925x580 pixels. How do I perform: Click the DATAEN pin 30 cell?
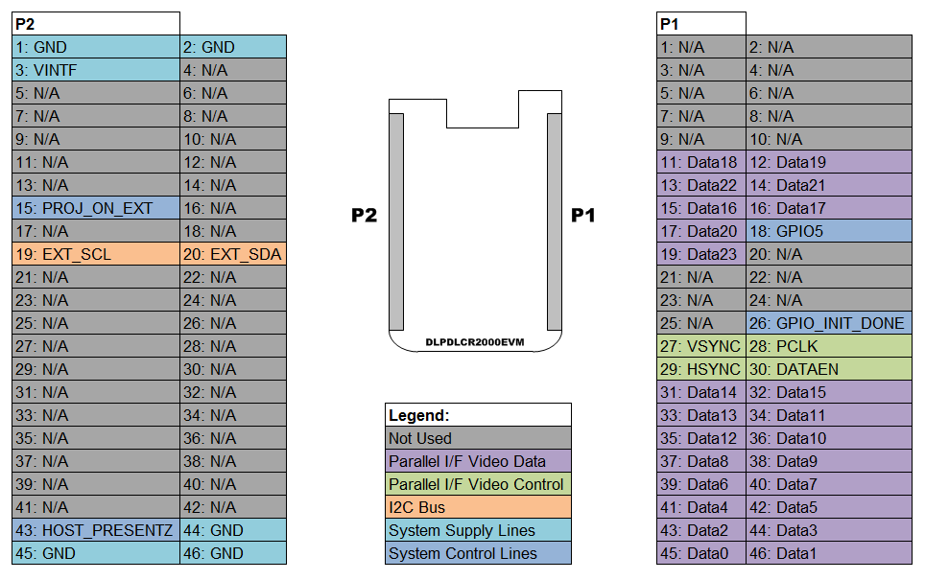pyautogui.click(x=828, y=369)
